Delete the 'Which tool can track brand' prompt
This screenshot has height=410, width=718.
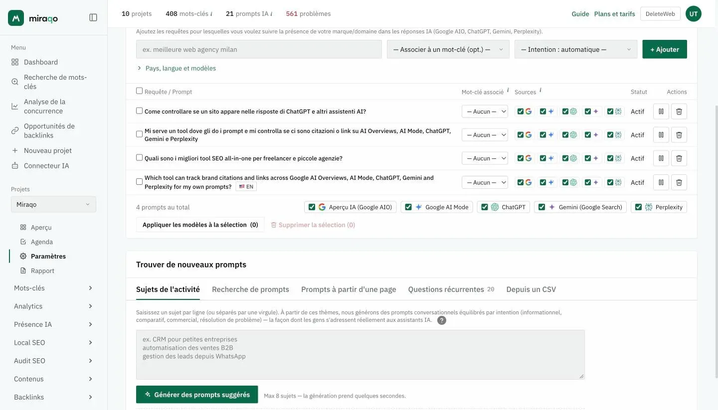[679, 182]
